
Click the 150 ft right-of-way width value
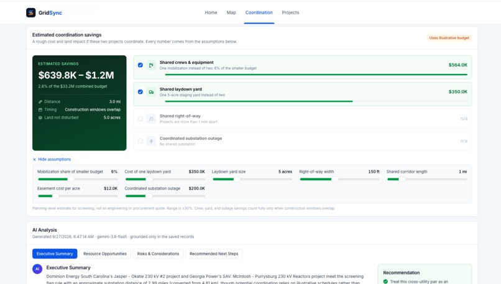click(374, 172)
